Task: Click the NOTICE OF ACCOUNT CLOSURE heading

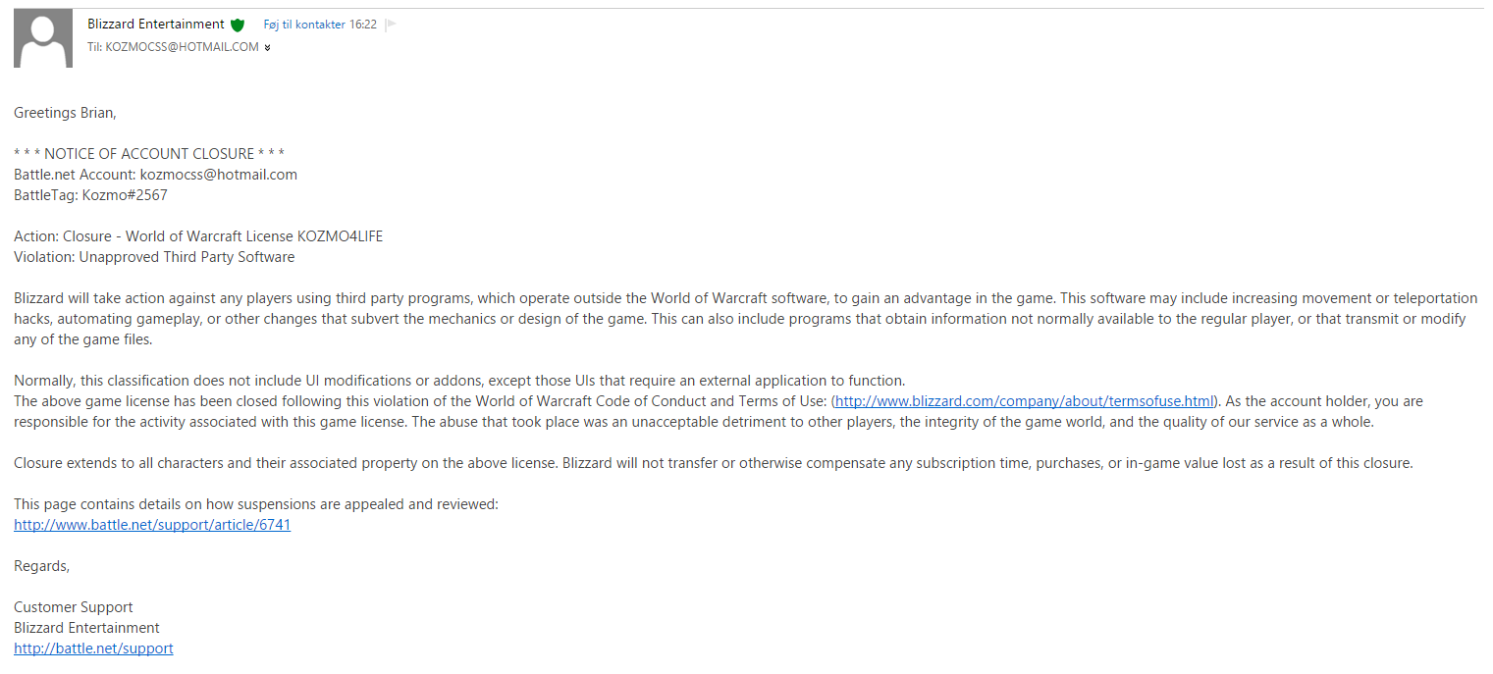Action: [149, 154]
